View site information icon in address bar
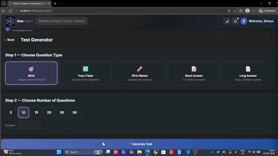Image resolution: width=278 pixels, height=156 pixels. 17,11
